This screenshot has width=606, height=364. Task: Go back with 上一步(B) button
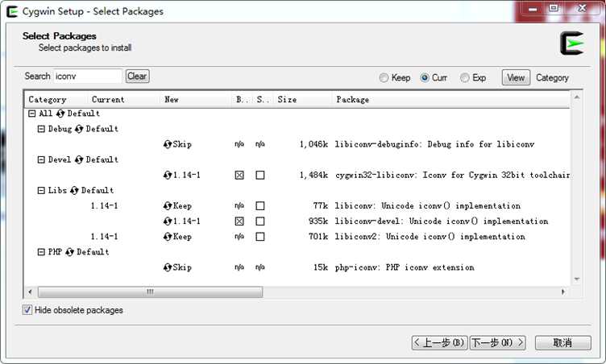(x=440, y=343)
